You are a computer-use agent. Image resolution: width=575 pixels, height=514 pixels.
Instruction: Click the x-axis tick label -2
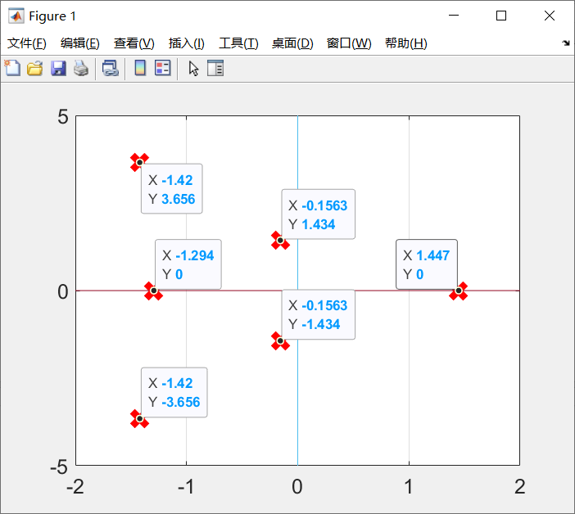tap(75, 487)
